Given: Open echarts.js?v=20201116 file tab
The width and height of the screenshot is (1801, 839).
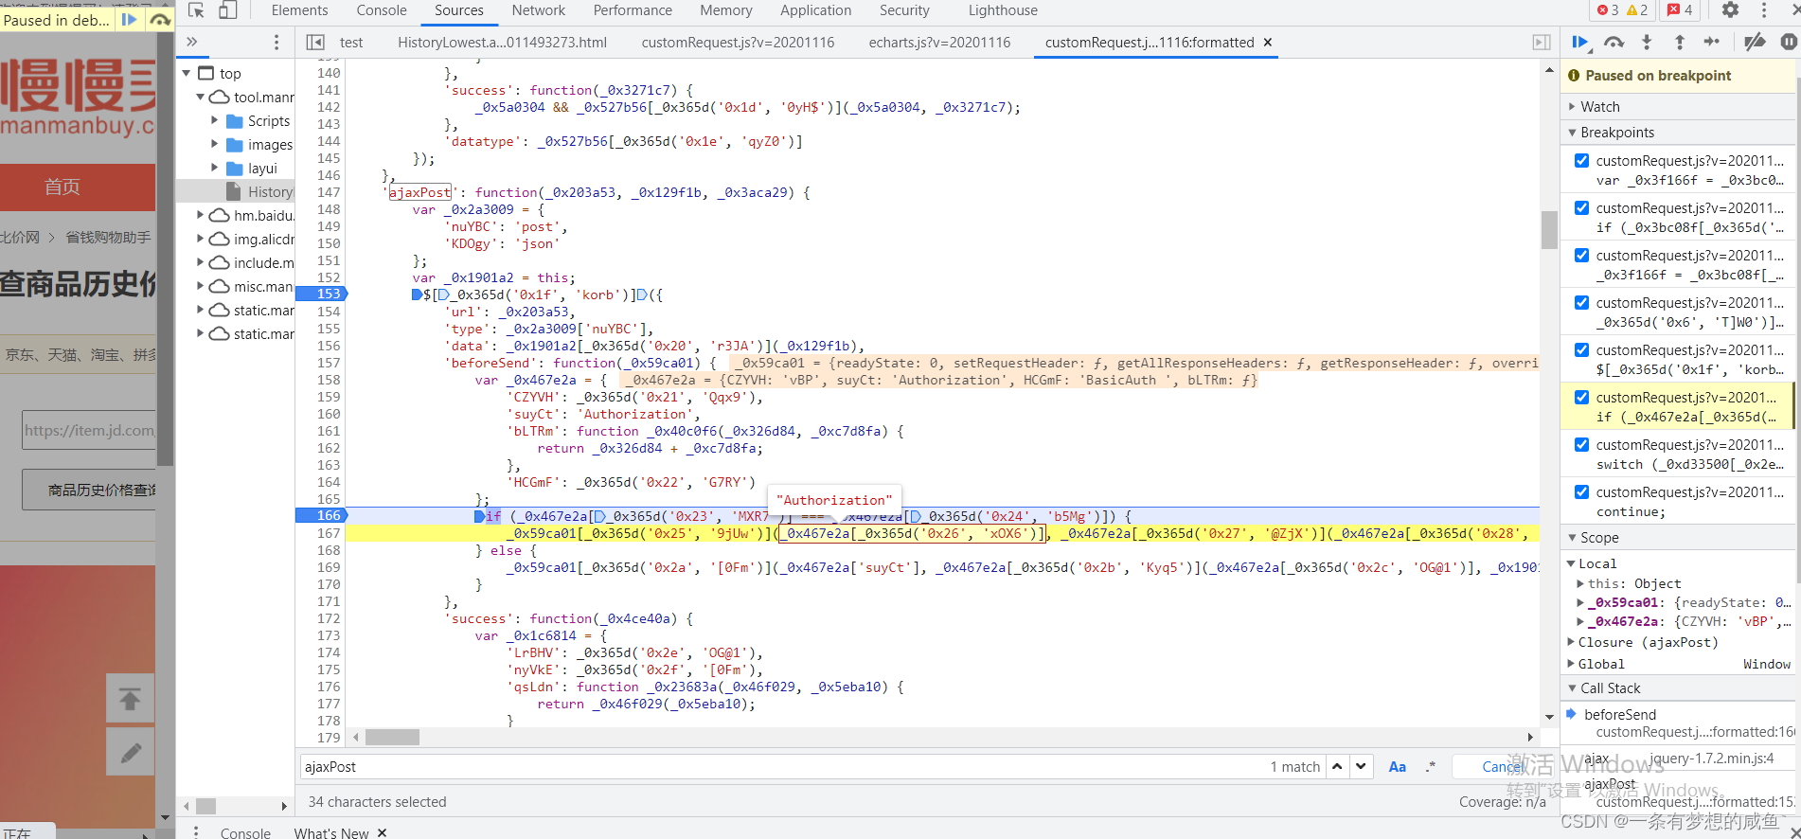Looking at the screenshot, I should 939,42.
